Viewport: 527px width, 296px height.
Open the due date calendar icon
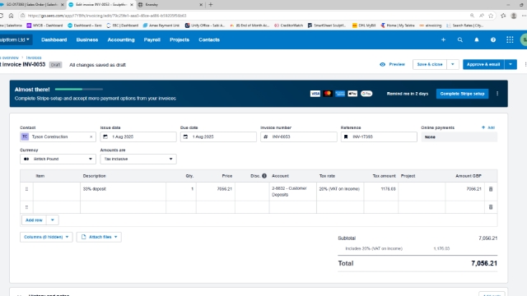185,137
